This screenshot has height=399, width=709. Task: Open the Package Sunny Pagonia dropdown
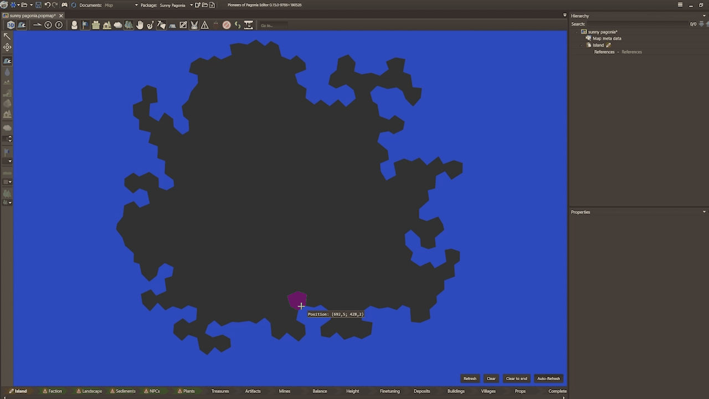pyautogui.click(x=191, y=5)
